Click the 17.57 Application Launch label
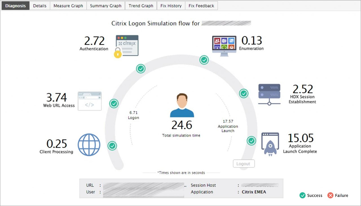 pos(228,126)
